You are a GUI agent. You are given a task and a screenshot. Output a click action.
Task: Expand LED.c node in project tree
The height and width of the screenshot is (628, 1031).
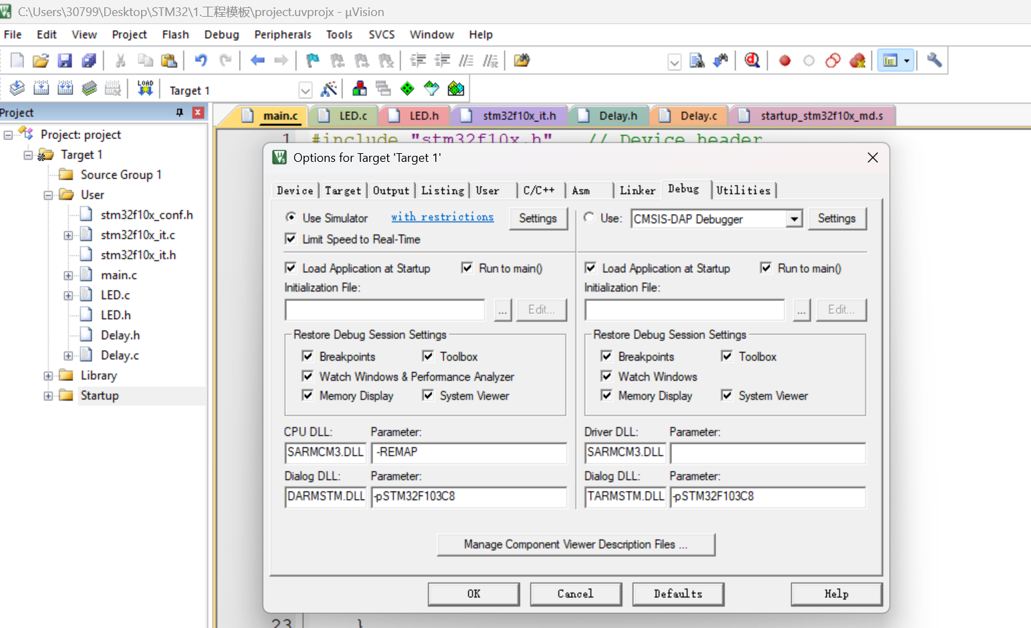[x=68, y=296]
